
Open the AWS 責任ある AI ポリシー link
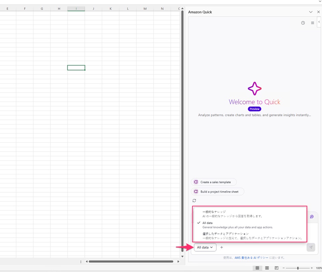click(x=252, y=258)
